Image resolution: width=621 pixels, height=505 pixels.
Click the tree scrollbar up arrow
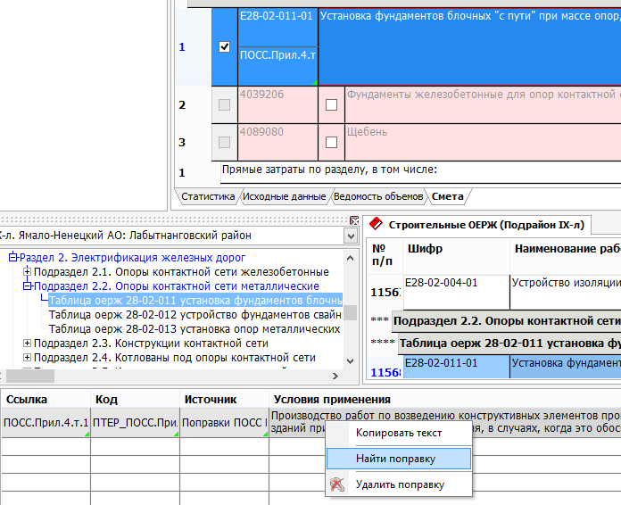click(350, 258)
